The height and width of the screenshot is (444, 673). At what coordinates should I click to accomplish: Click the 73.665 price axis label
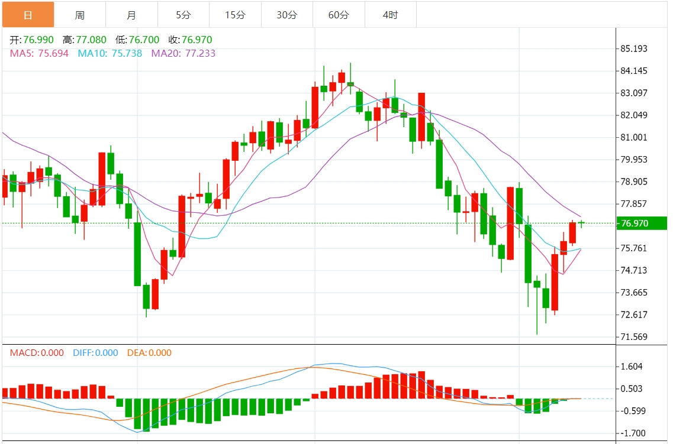(x=634, y=293)
